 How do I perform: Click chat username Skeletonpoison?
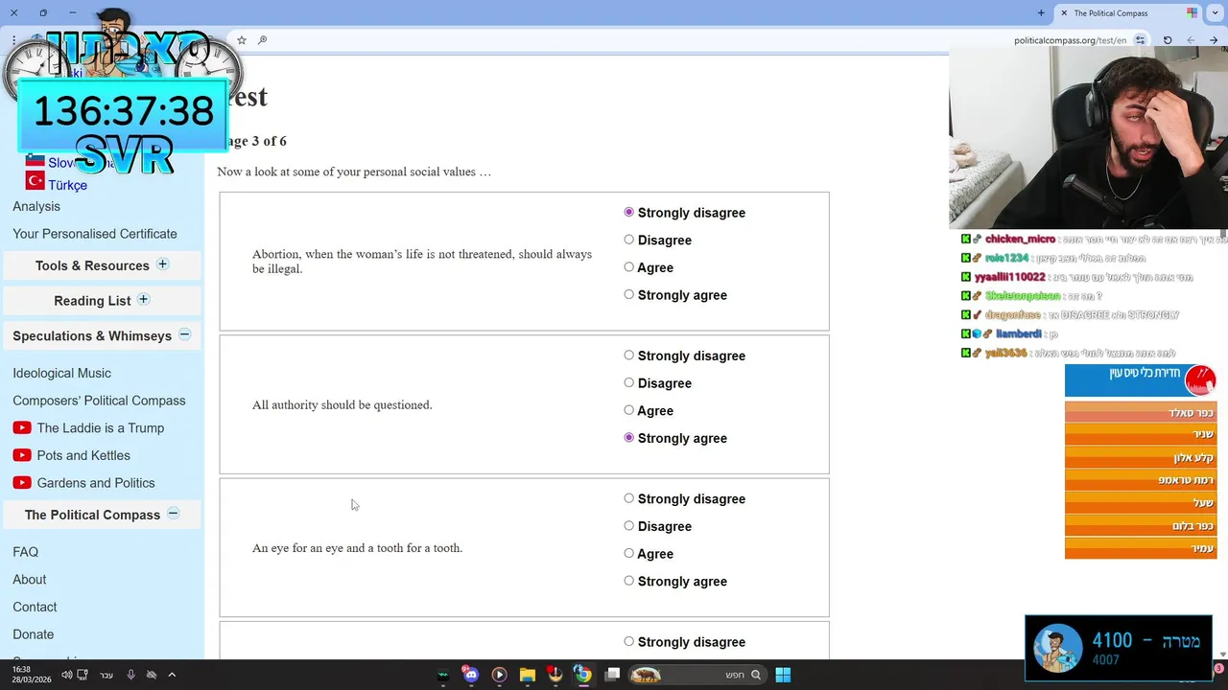(x=1022, y=296)
